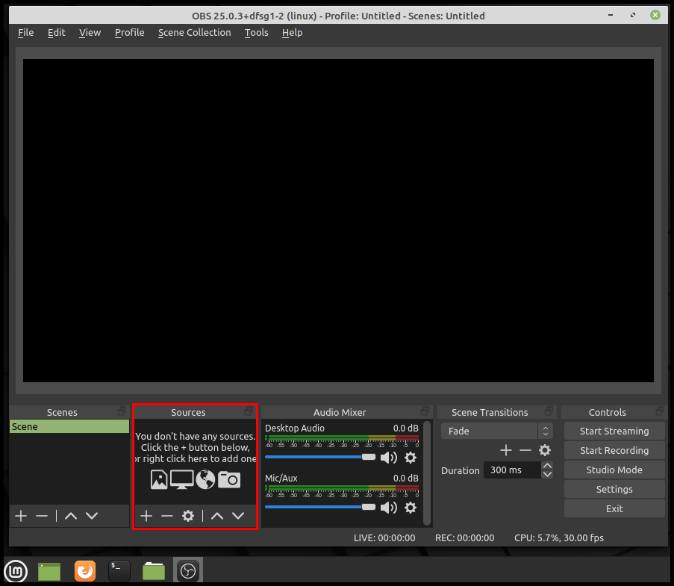Open the Profile menu

[x=129, y=33]
